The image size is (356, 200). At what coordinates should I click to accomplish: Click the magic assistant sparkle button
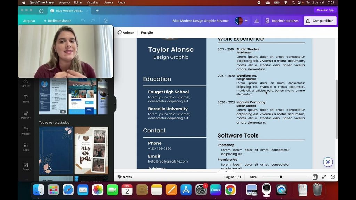click(328, 162)
